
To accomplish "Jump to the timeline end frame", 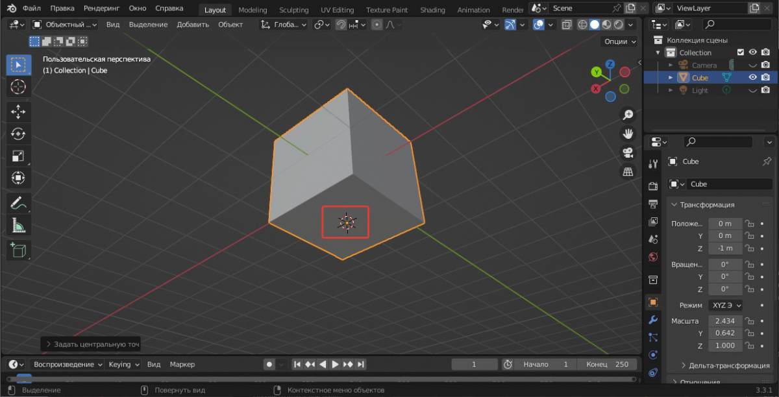I will (x=361, y=365).
